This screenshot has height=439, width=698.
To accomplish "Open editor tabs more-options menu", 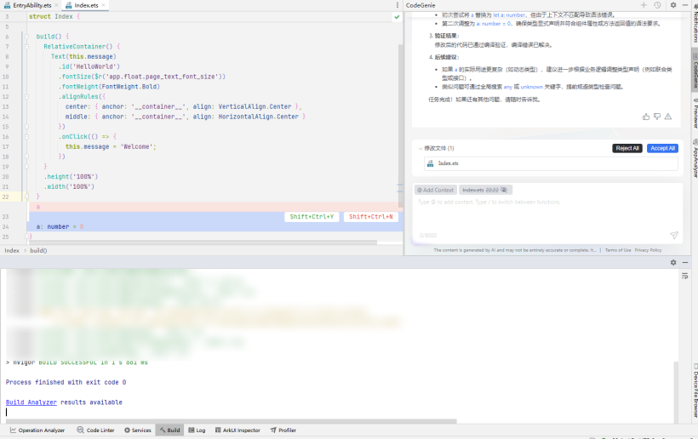I will (x=398, y=5).
